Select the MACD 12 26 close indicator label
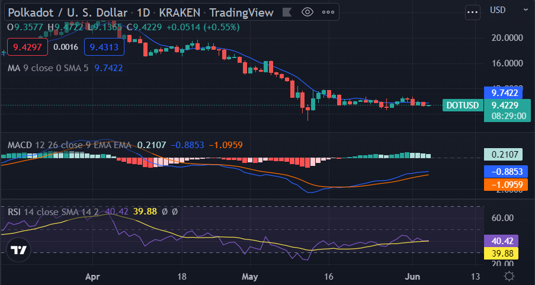Image resolution: width=535 pixels, height=285 pixels. pyautogui.click(x=69, y=145)
